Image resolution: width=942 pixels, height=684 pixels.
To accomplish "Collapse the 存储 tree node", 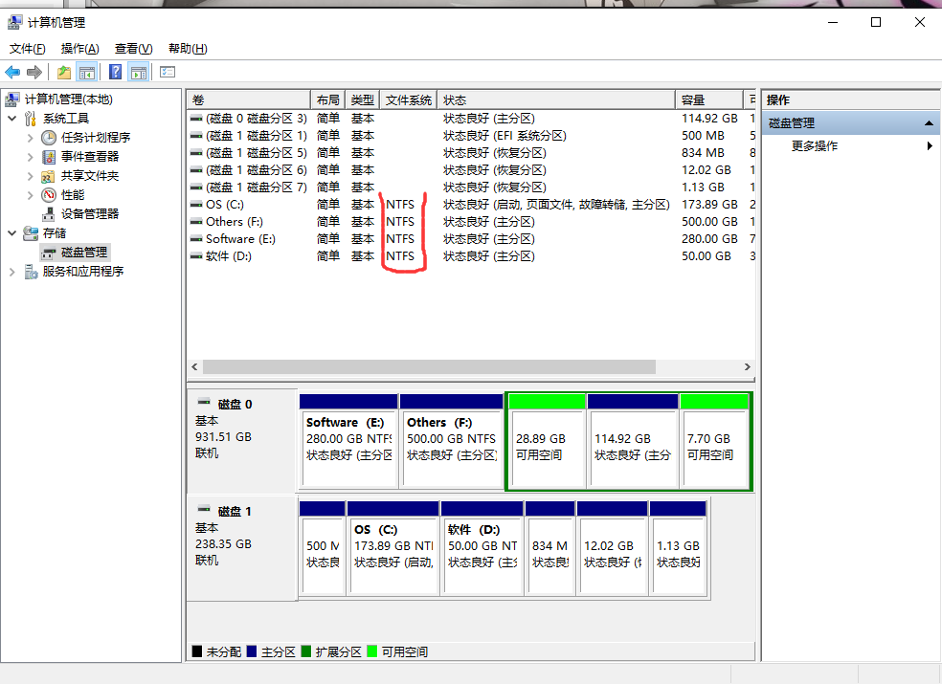I will [12, 233].
